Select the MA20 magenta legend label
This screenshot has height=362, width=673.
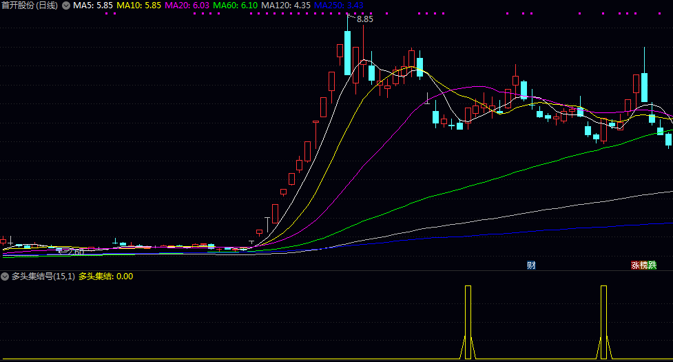187,6
